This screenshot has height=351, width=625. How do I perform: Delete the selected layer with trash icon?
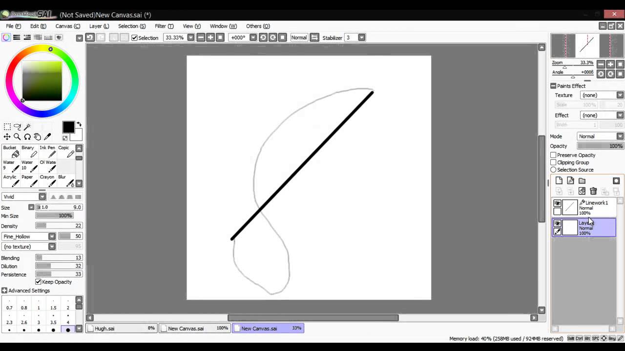pyautogui.click(x=593, y=191)
